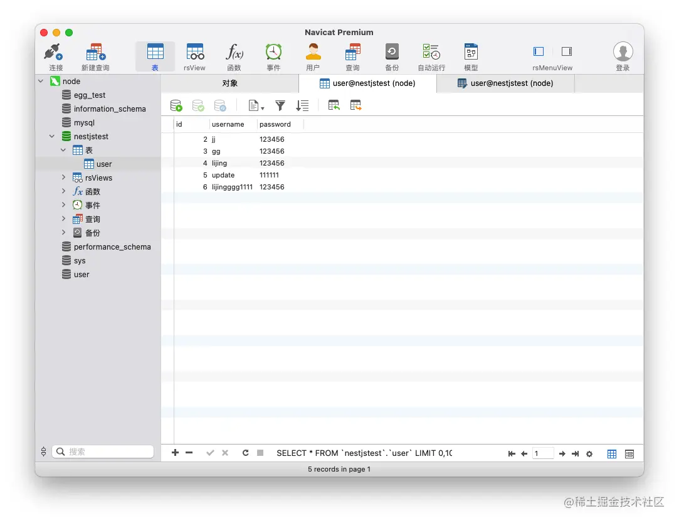The image size is (679, 523).
Task: Open the 模型 model toolbar icon
Action: pos(471,57)
